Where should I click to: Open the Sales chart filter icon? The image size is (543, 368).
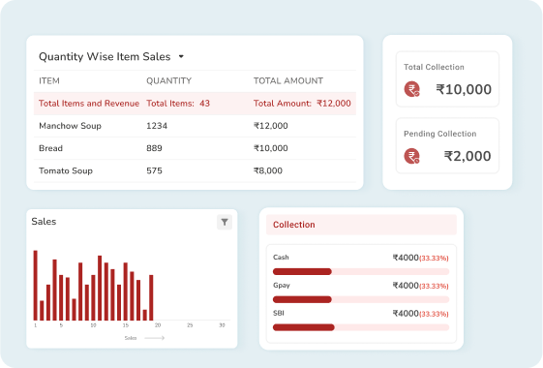coord(225,222)
